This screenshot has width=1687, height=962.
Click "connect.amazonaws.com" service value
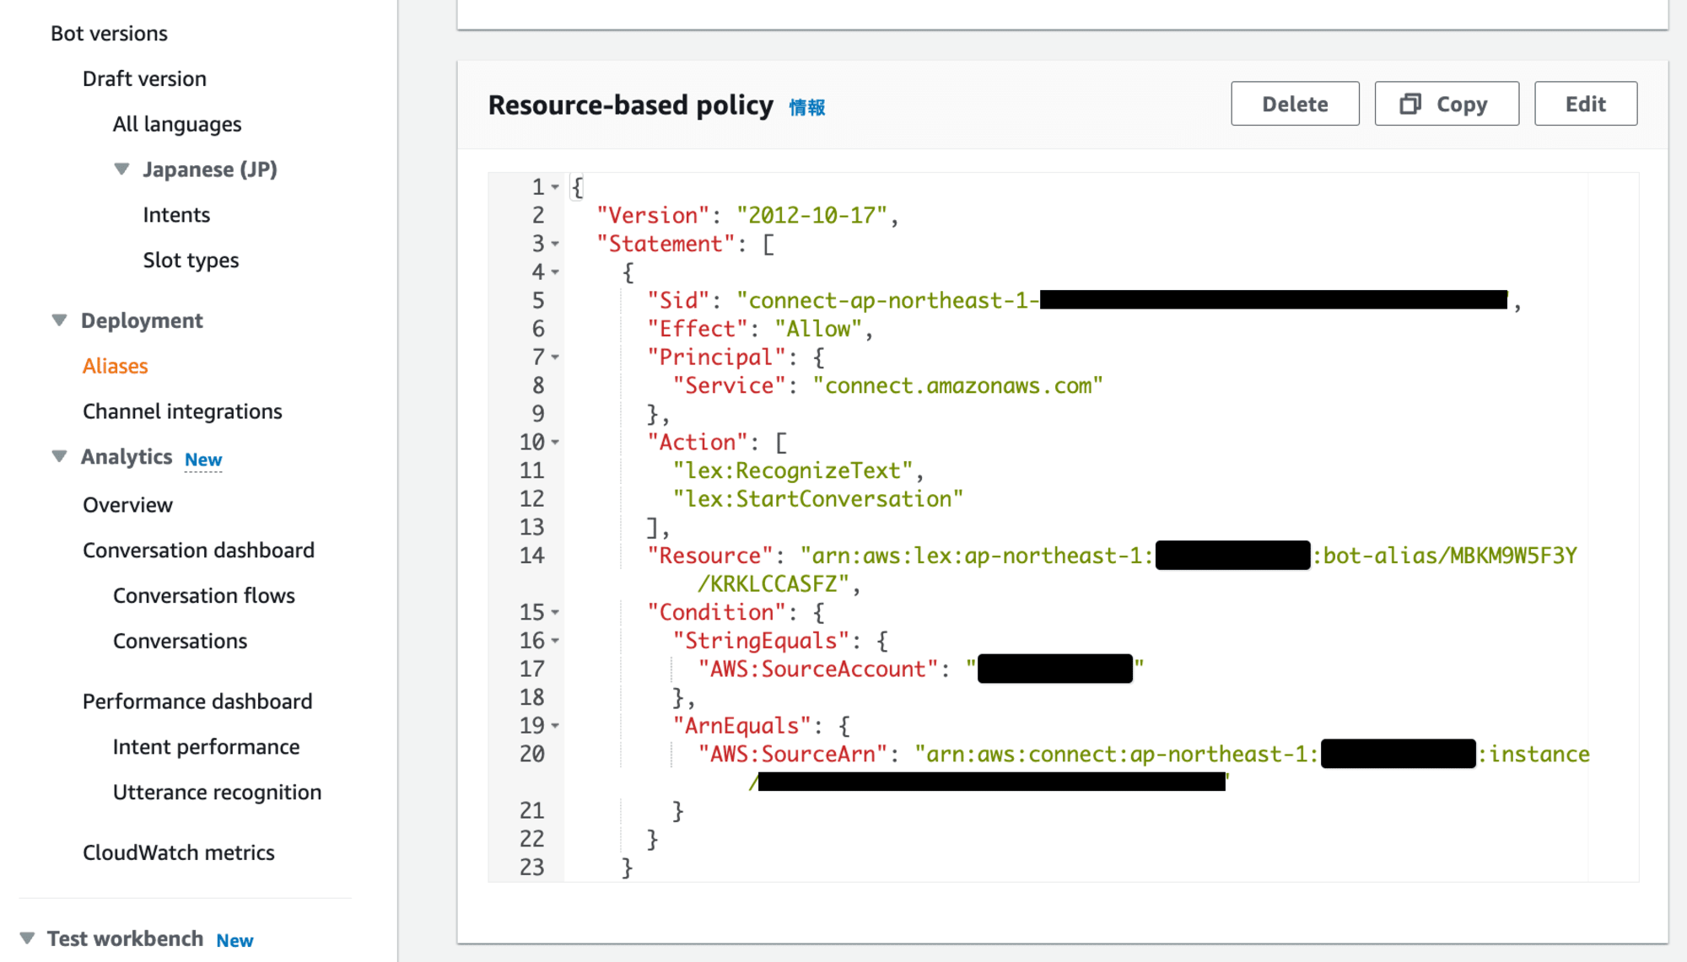click(x=957, y=386)
